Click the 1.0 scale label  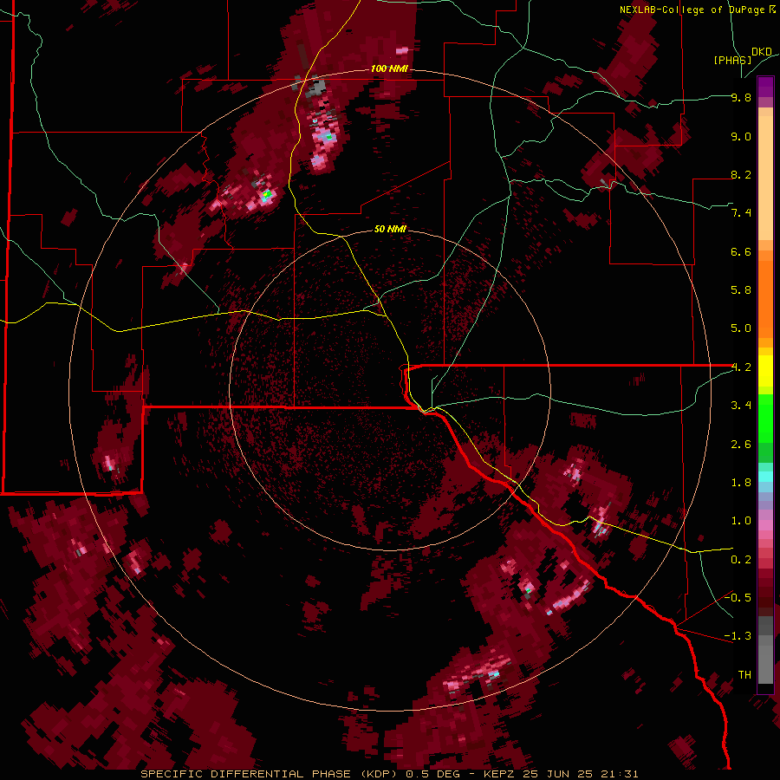coord(741,521)
